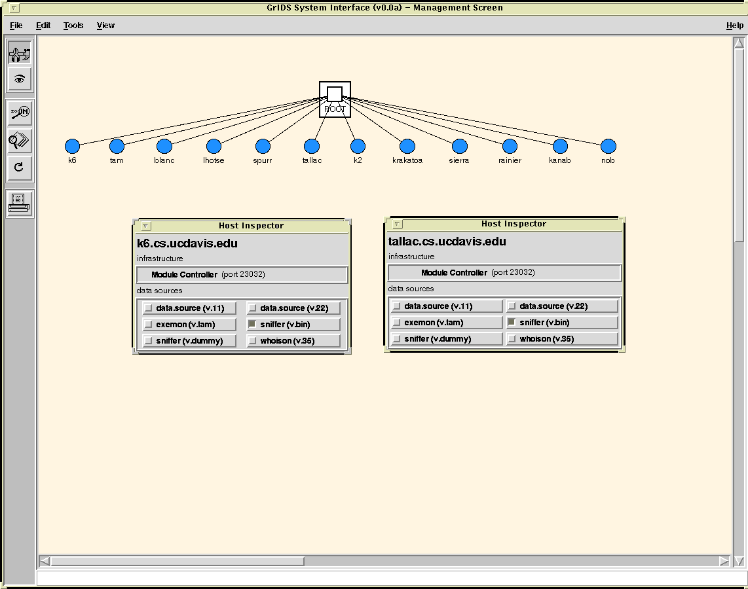The image size is (748, 589).
Task: Open tallac Host Inspector window menu
Action: coord(398,224)
